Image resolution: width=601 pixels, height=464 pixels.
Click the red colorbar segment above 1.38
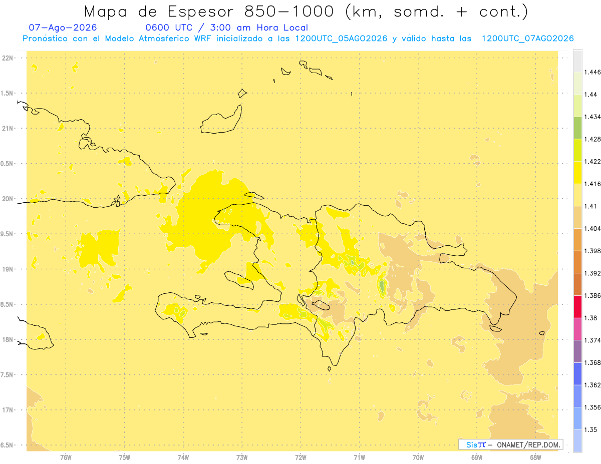point(577,306)
